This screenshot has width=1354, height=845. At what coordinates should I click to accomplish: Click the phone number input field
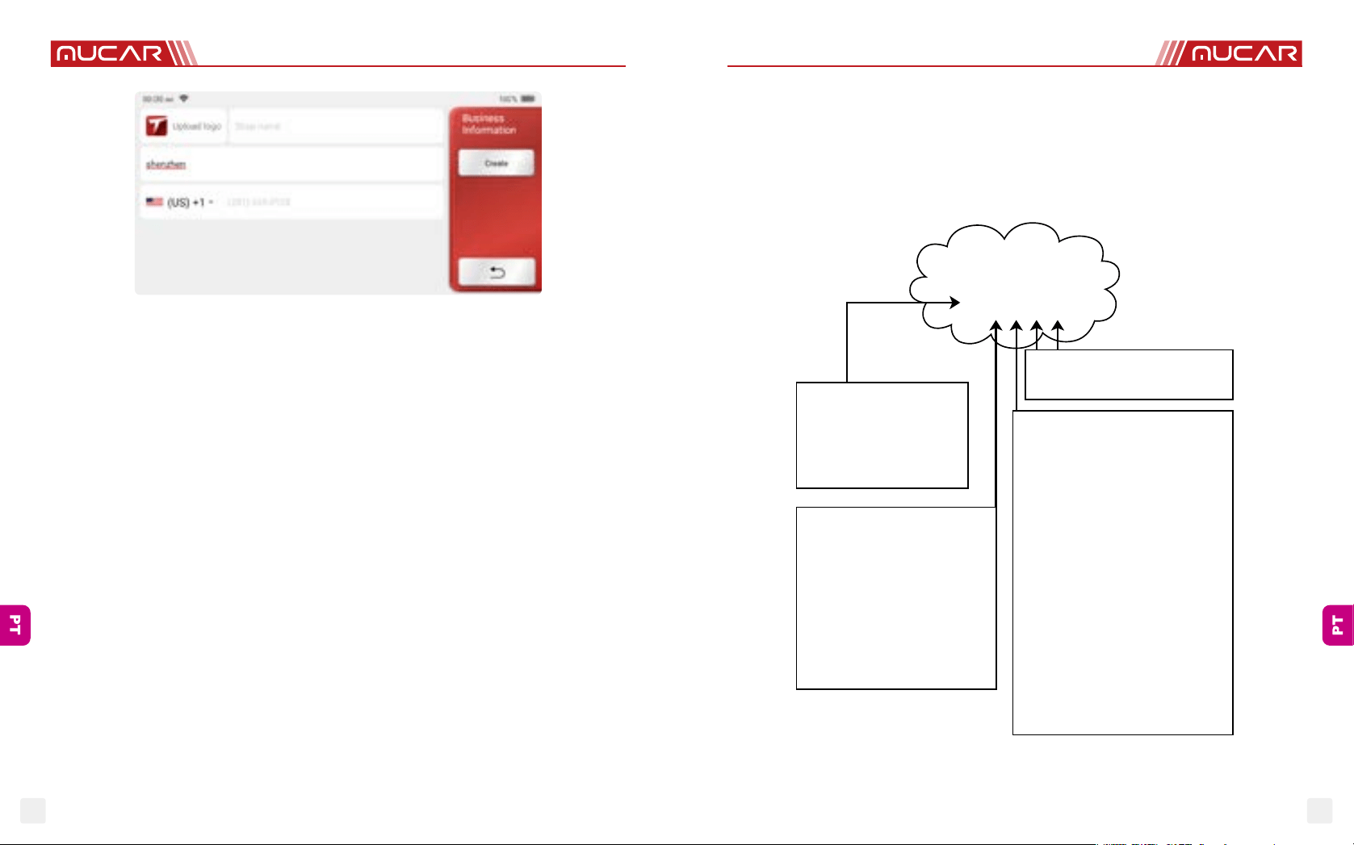click(x=331, y=202)
